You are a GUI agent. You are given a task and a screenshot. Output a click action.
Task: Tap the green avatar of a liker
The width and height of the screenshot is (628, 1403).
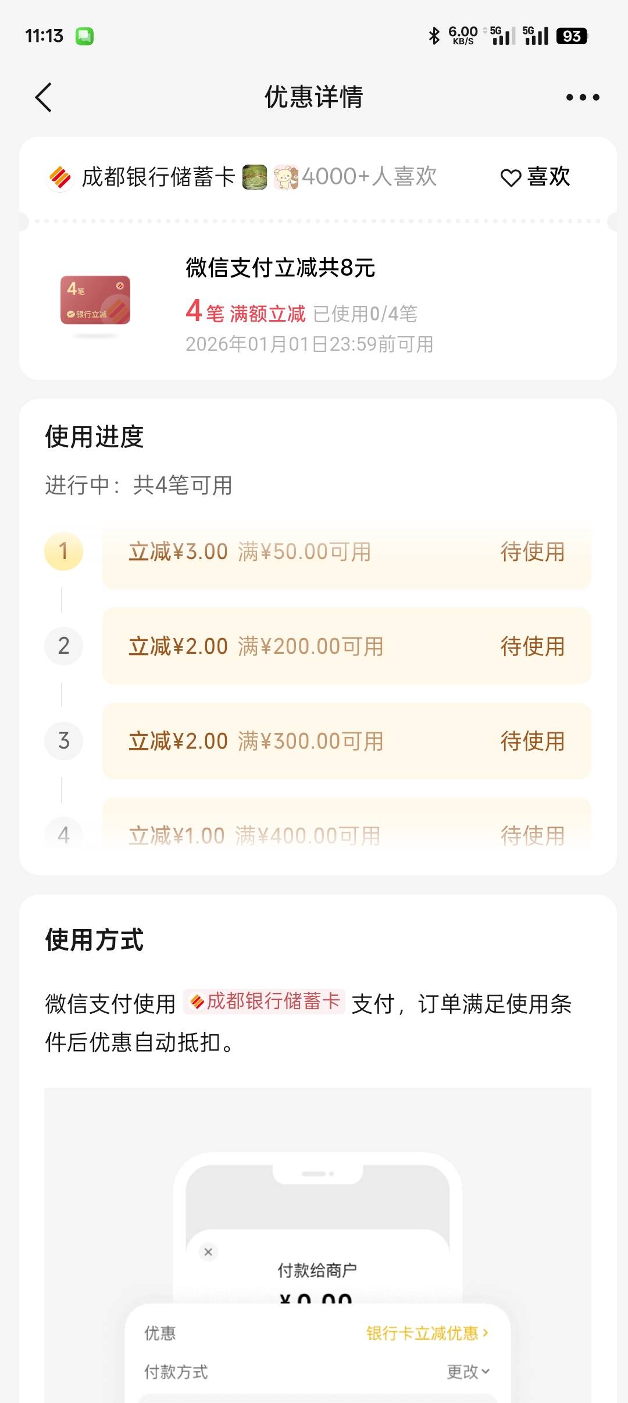point(255,177)
